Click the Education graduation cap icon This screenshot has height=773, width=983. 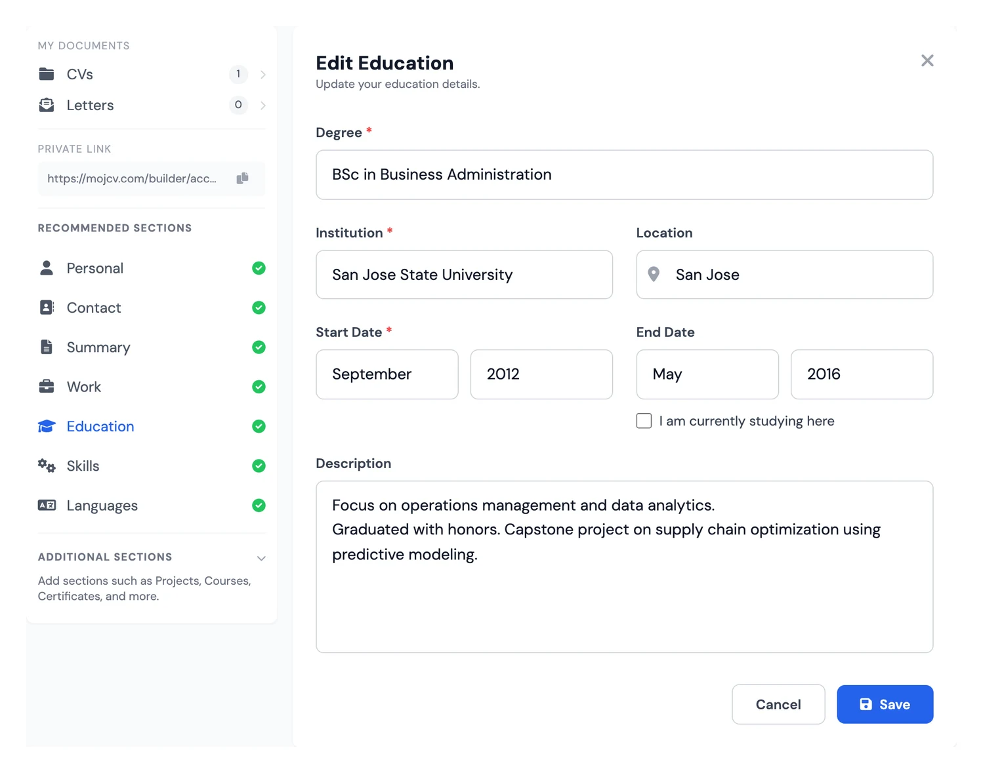coord(47,426)
